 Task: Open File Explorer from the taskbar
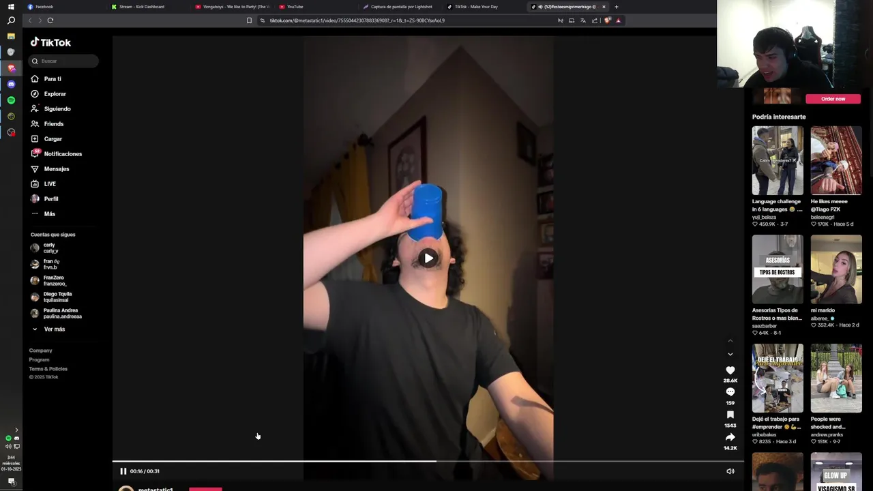click(x=11, y=36)
